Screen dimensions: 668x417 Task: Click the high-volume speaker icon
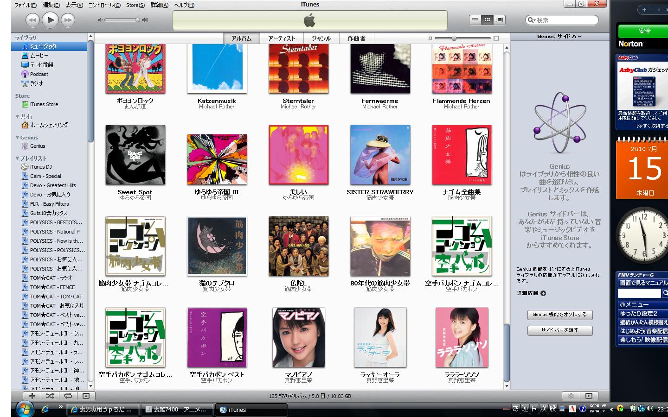145,20
